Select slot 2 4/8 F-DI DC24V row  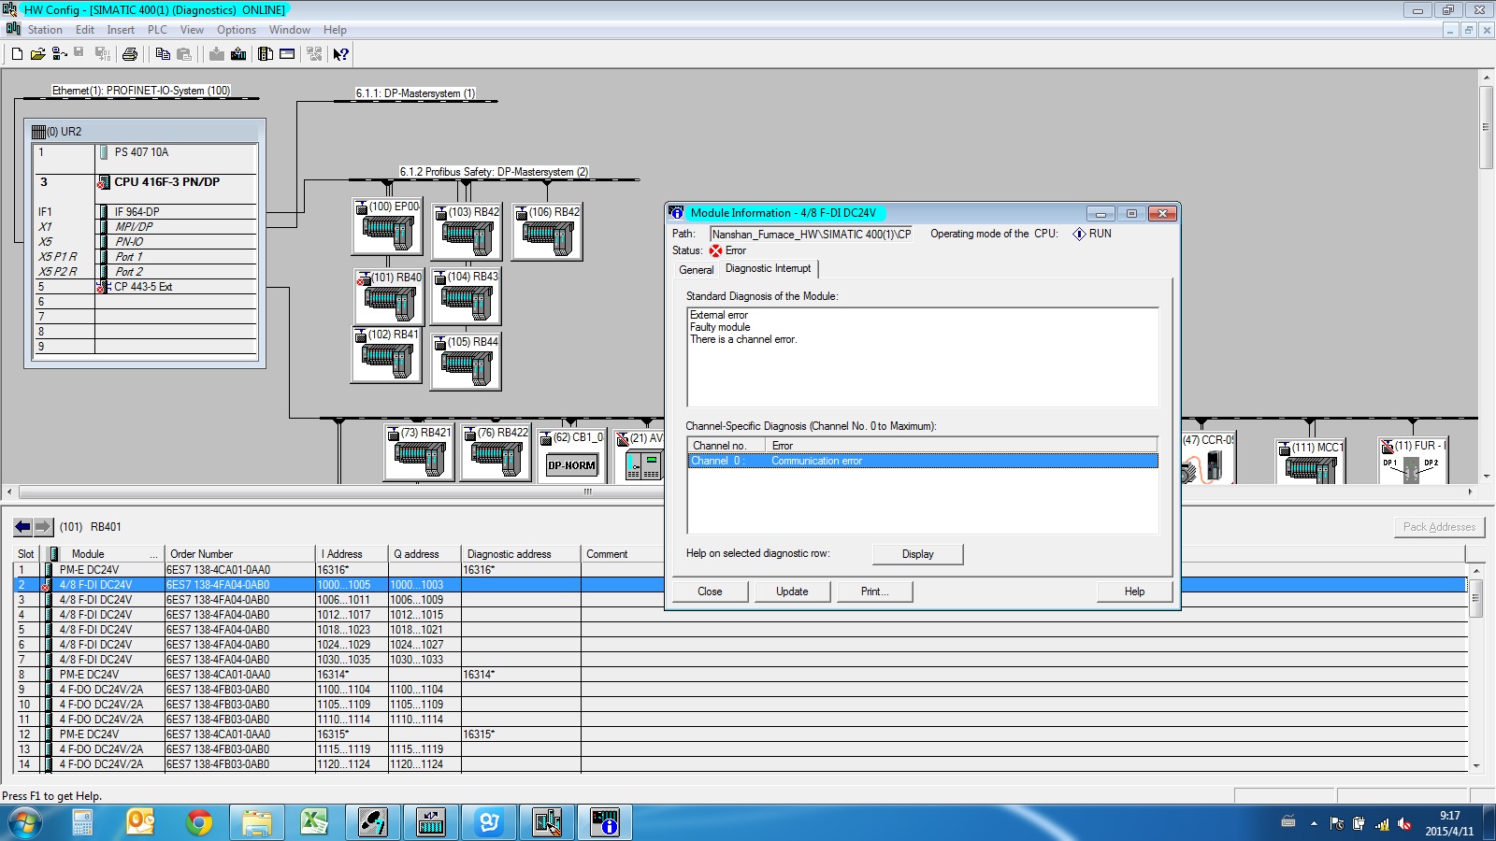click(x=741, y=585)
